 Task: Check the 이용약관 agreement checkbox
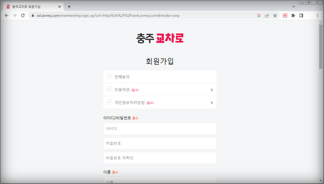click(109, 89)
